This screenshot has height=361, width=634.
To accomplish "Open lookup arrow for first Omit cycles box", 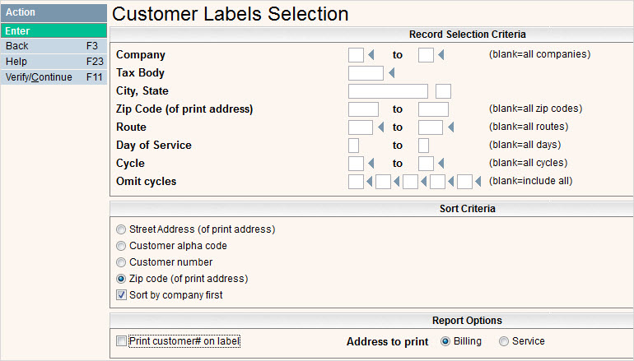I will [369, 182].
